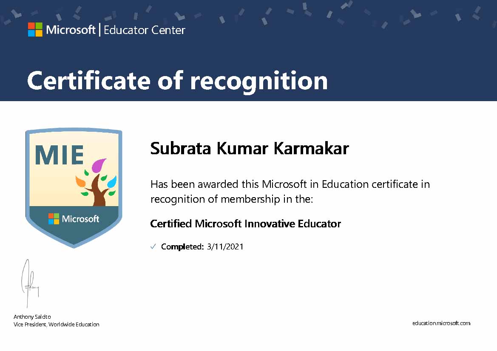Screen dimensions: 497x351
Task: Click the 'Anthony Salcito' name text
Action: (32, 317)
